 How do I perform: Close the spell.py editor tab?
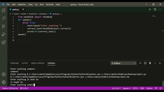point(23,9)
